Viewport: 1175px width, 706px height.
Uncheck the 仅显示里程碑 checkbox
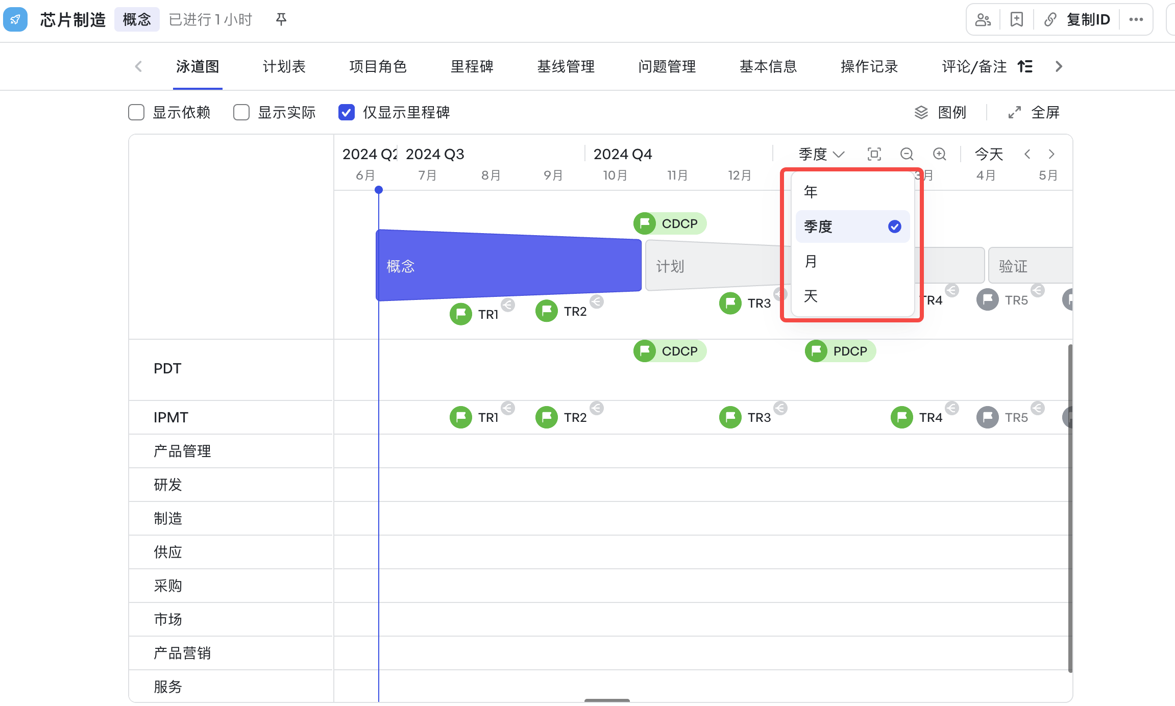point(347,112)
